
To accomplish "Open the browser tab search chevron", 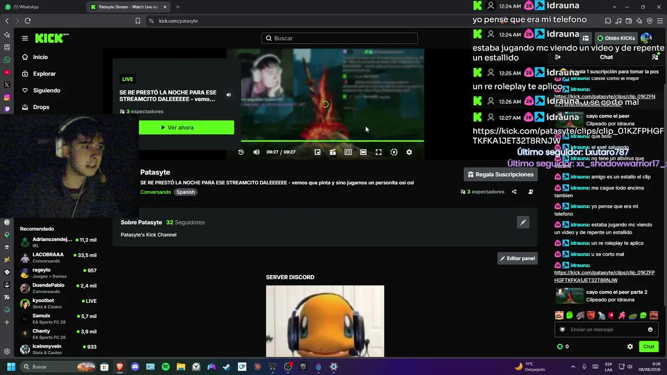I will (614, 7).
